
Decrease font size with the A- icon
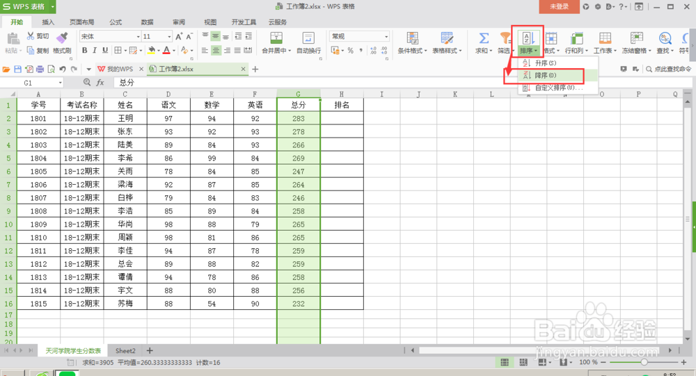[x=189, y=36]
